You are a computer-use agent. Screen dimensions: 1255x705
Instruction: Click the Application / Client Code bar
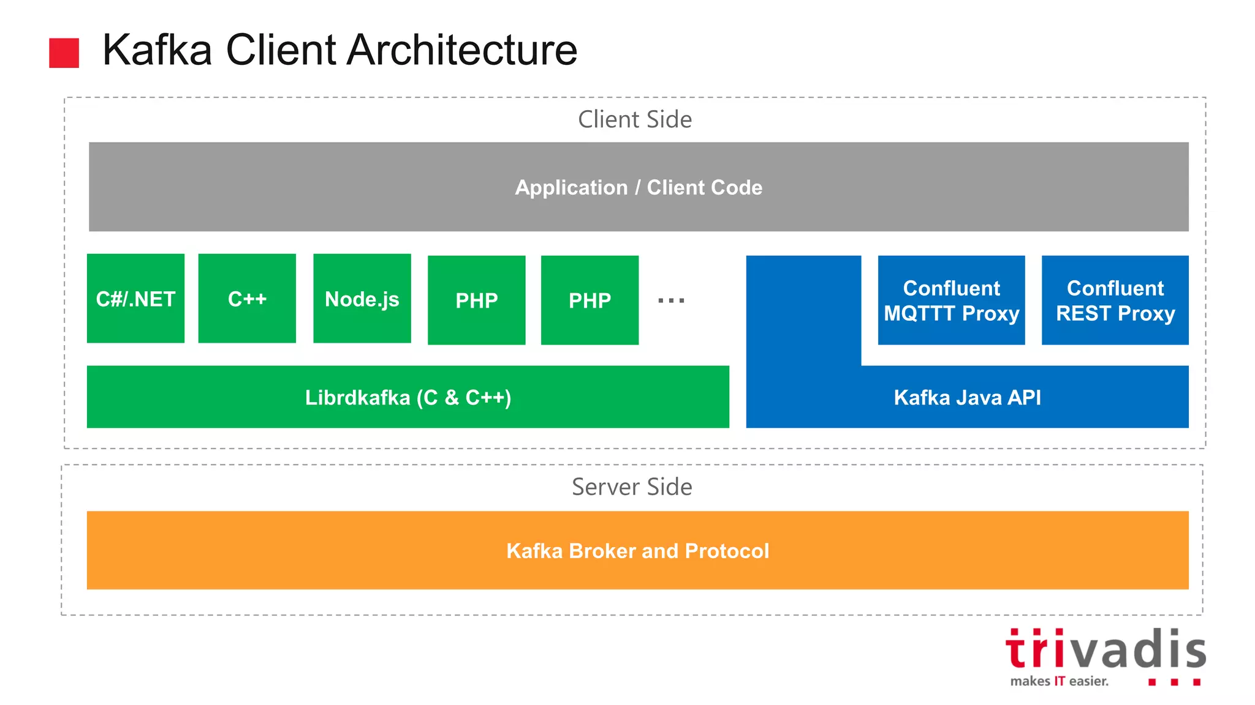click(x=638, y=187)
